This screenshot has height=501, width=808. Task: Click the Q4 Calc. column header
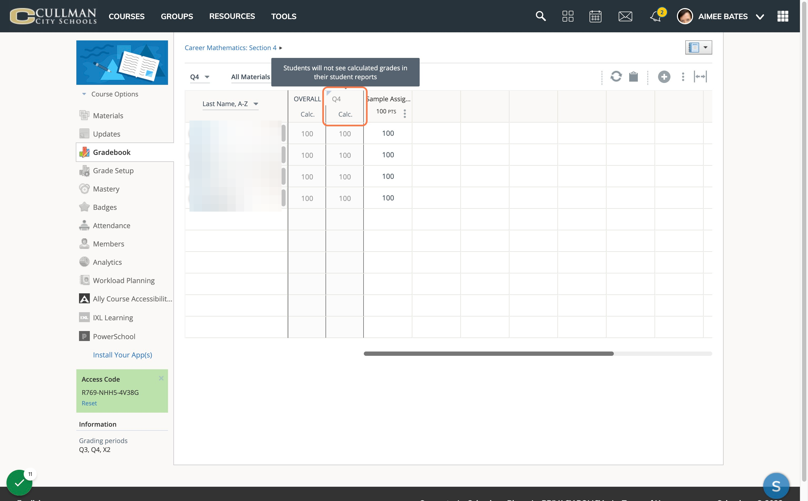tap(345, 106)
